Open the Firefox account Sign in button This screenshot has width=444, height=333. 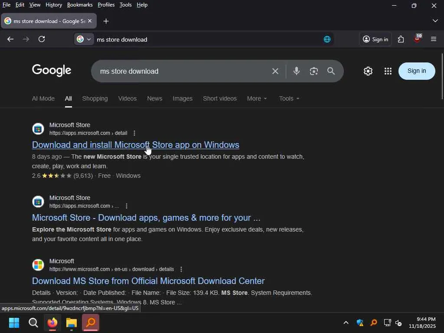(375, 39)
